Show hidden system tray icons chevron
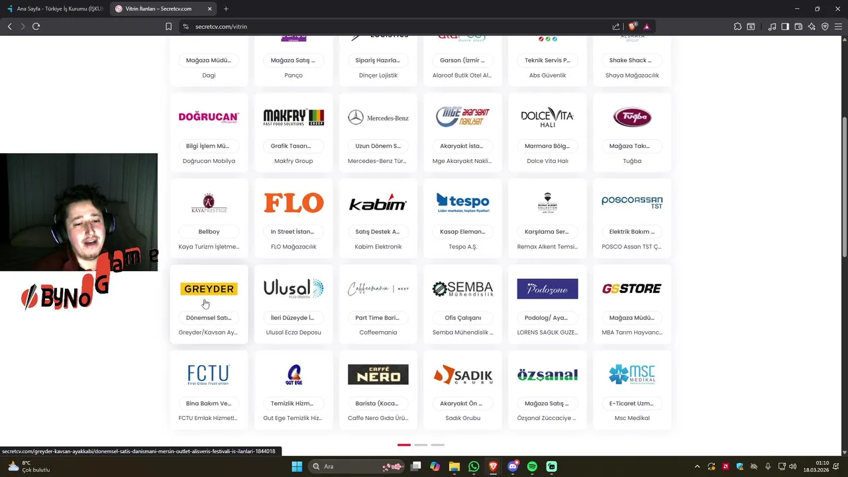This screenshot has width=848, height=477. tap(697, 466)
